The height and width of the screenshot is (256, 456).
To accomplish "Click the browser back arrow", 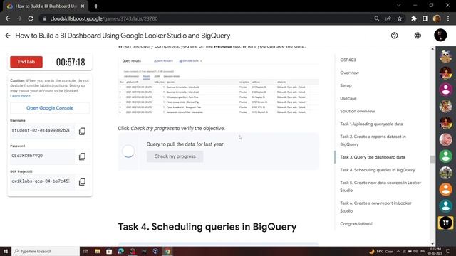I will click(8, 18).
